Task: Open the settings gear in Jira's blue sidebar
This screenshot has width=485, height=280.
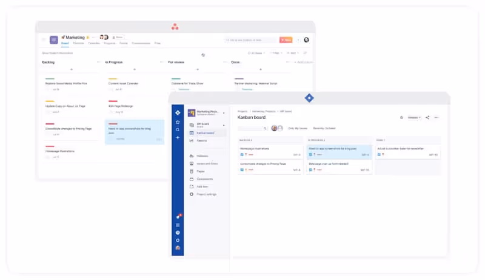Action: pyautogui.click(x=178, y=241)
